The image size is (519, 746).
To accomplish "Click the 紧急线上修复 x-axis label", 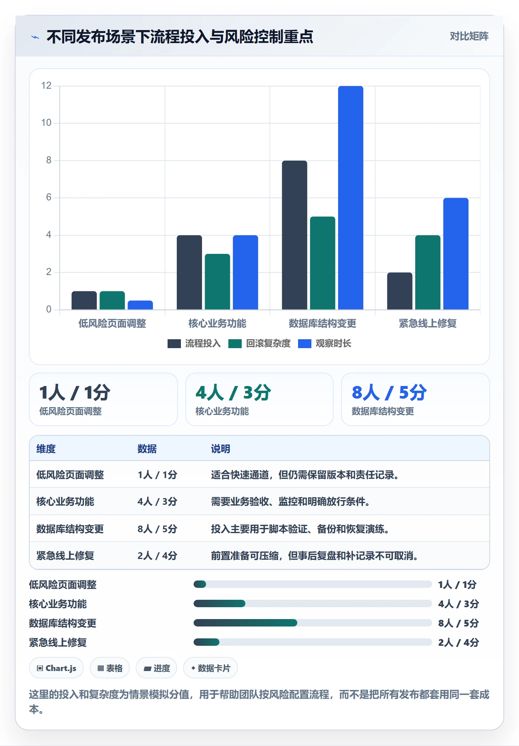I will pyautogui.click(x=428, y=324).
